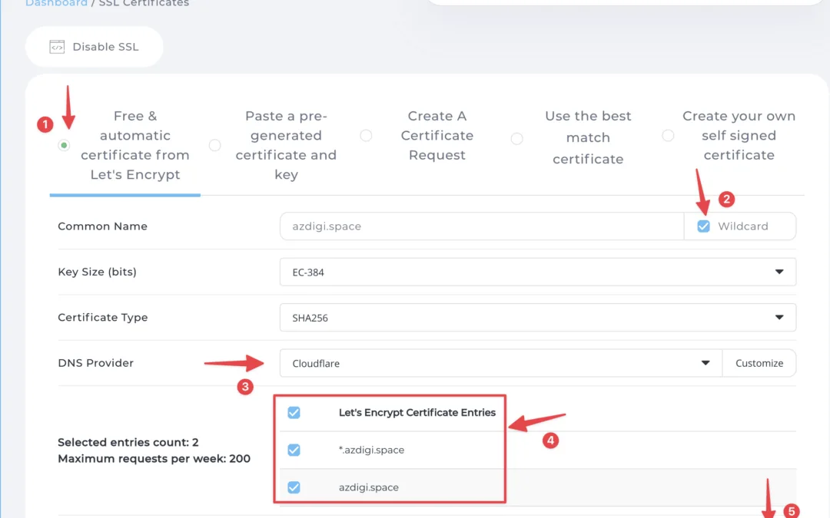Uncheck the azdigi.space entry checkbox
Viewport: 830px width, 518px height.
294,487
